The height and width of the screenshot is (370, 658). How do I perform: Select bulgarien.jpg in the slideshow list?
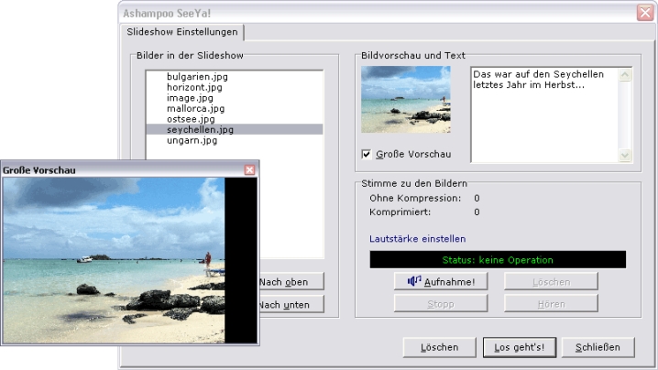pos(196,76)
